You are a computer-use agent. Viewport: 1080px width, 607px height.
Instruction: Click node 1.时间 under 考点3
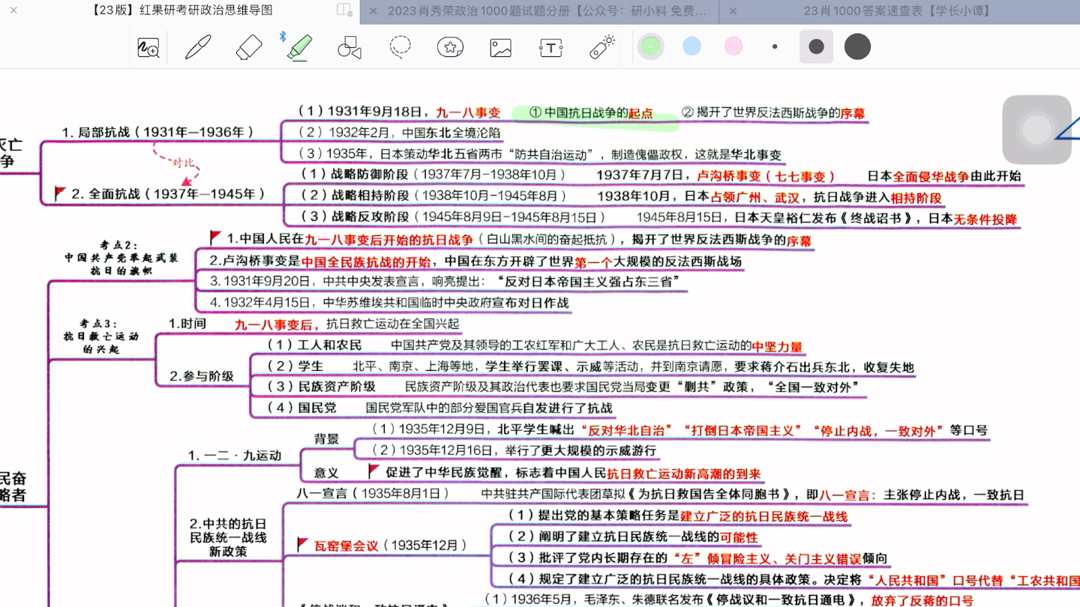(x=187, y=324)
